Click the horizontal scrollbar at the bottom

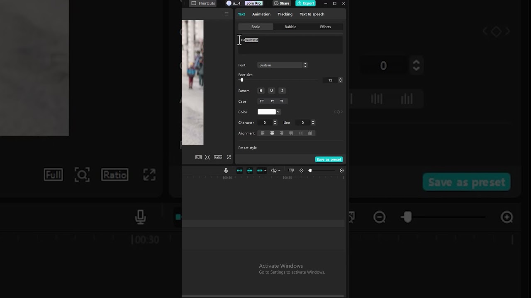(263, 296)
